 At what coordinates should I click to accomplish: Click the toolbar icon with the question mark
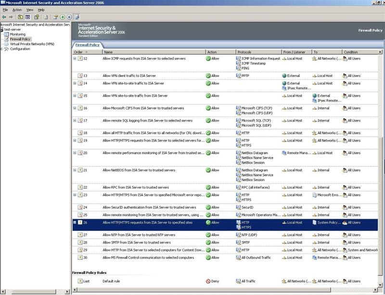(x=37, y=17)
